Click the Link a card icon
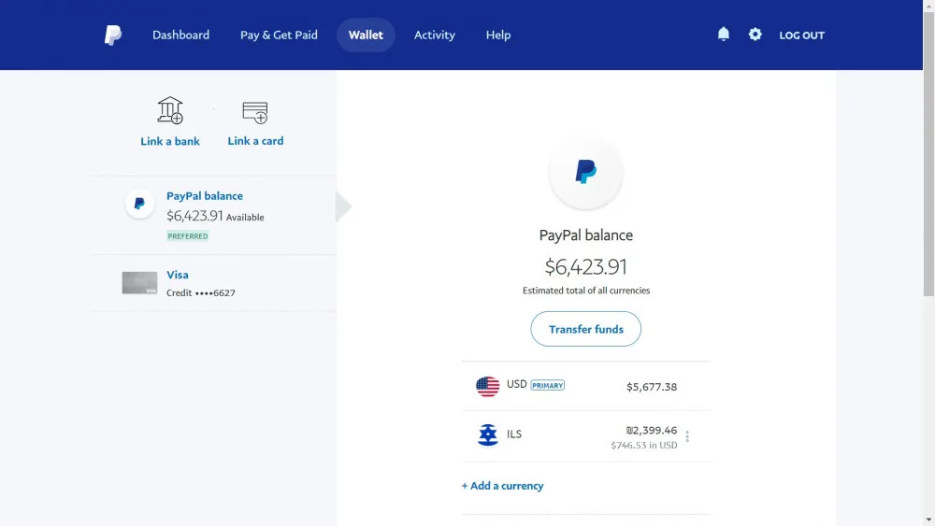This screenshot has height=526, width=935. click(255, 112)
